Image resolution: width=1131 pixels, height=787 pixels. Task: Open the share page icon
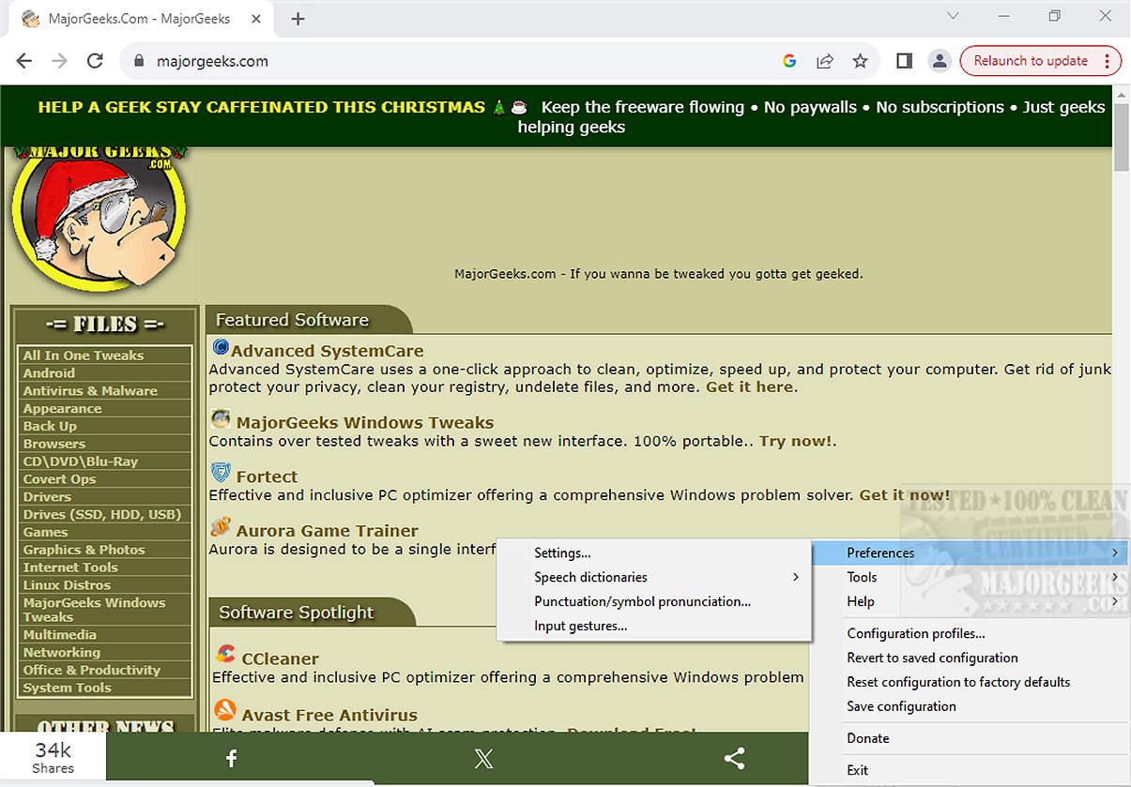824,61
